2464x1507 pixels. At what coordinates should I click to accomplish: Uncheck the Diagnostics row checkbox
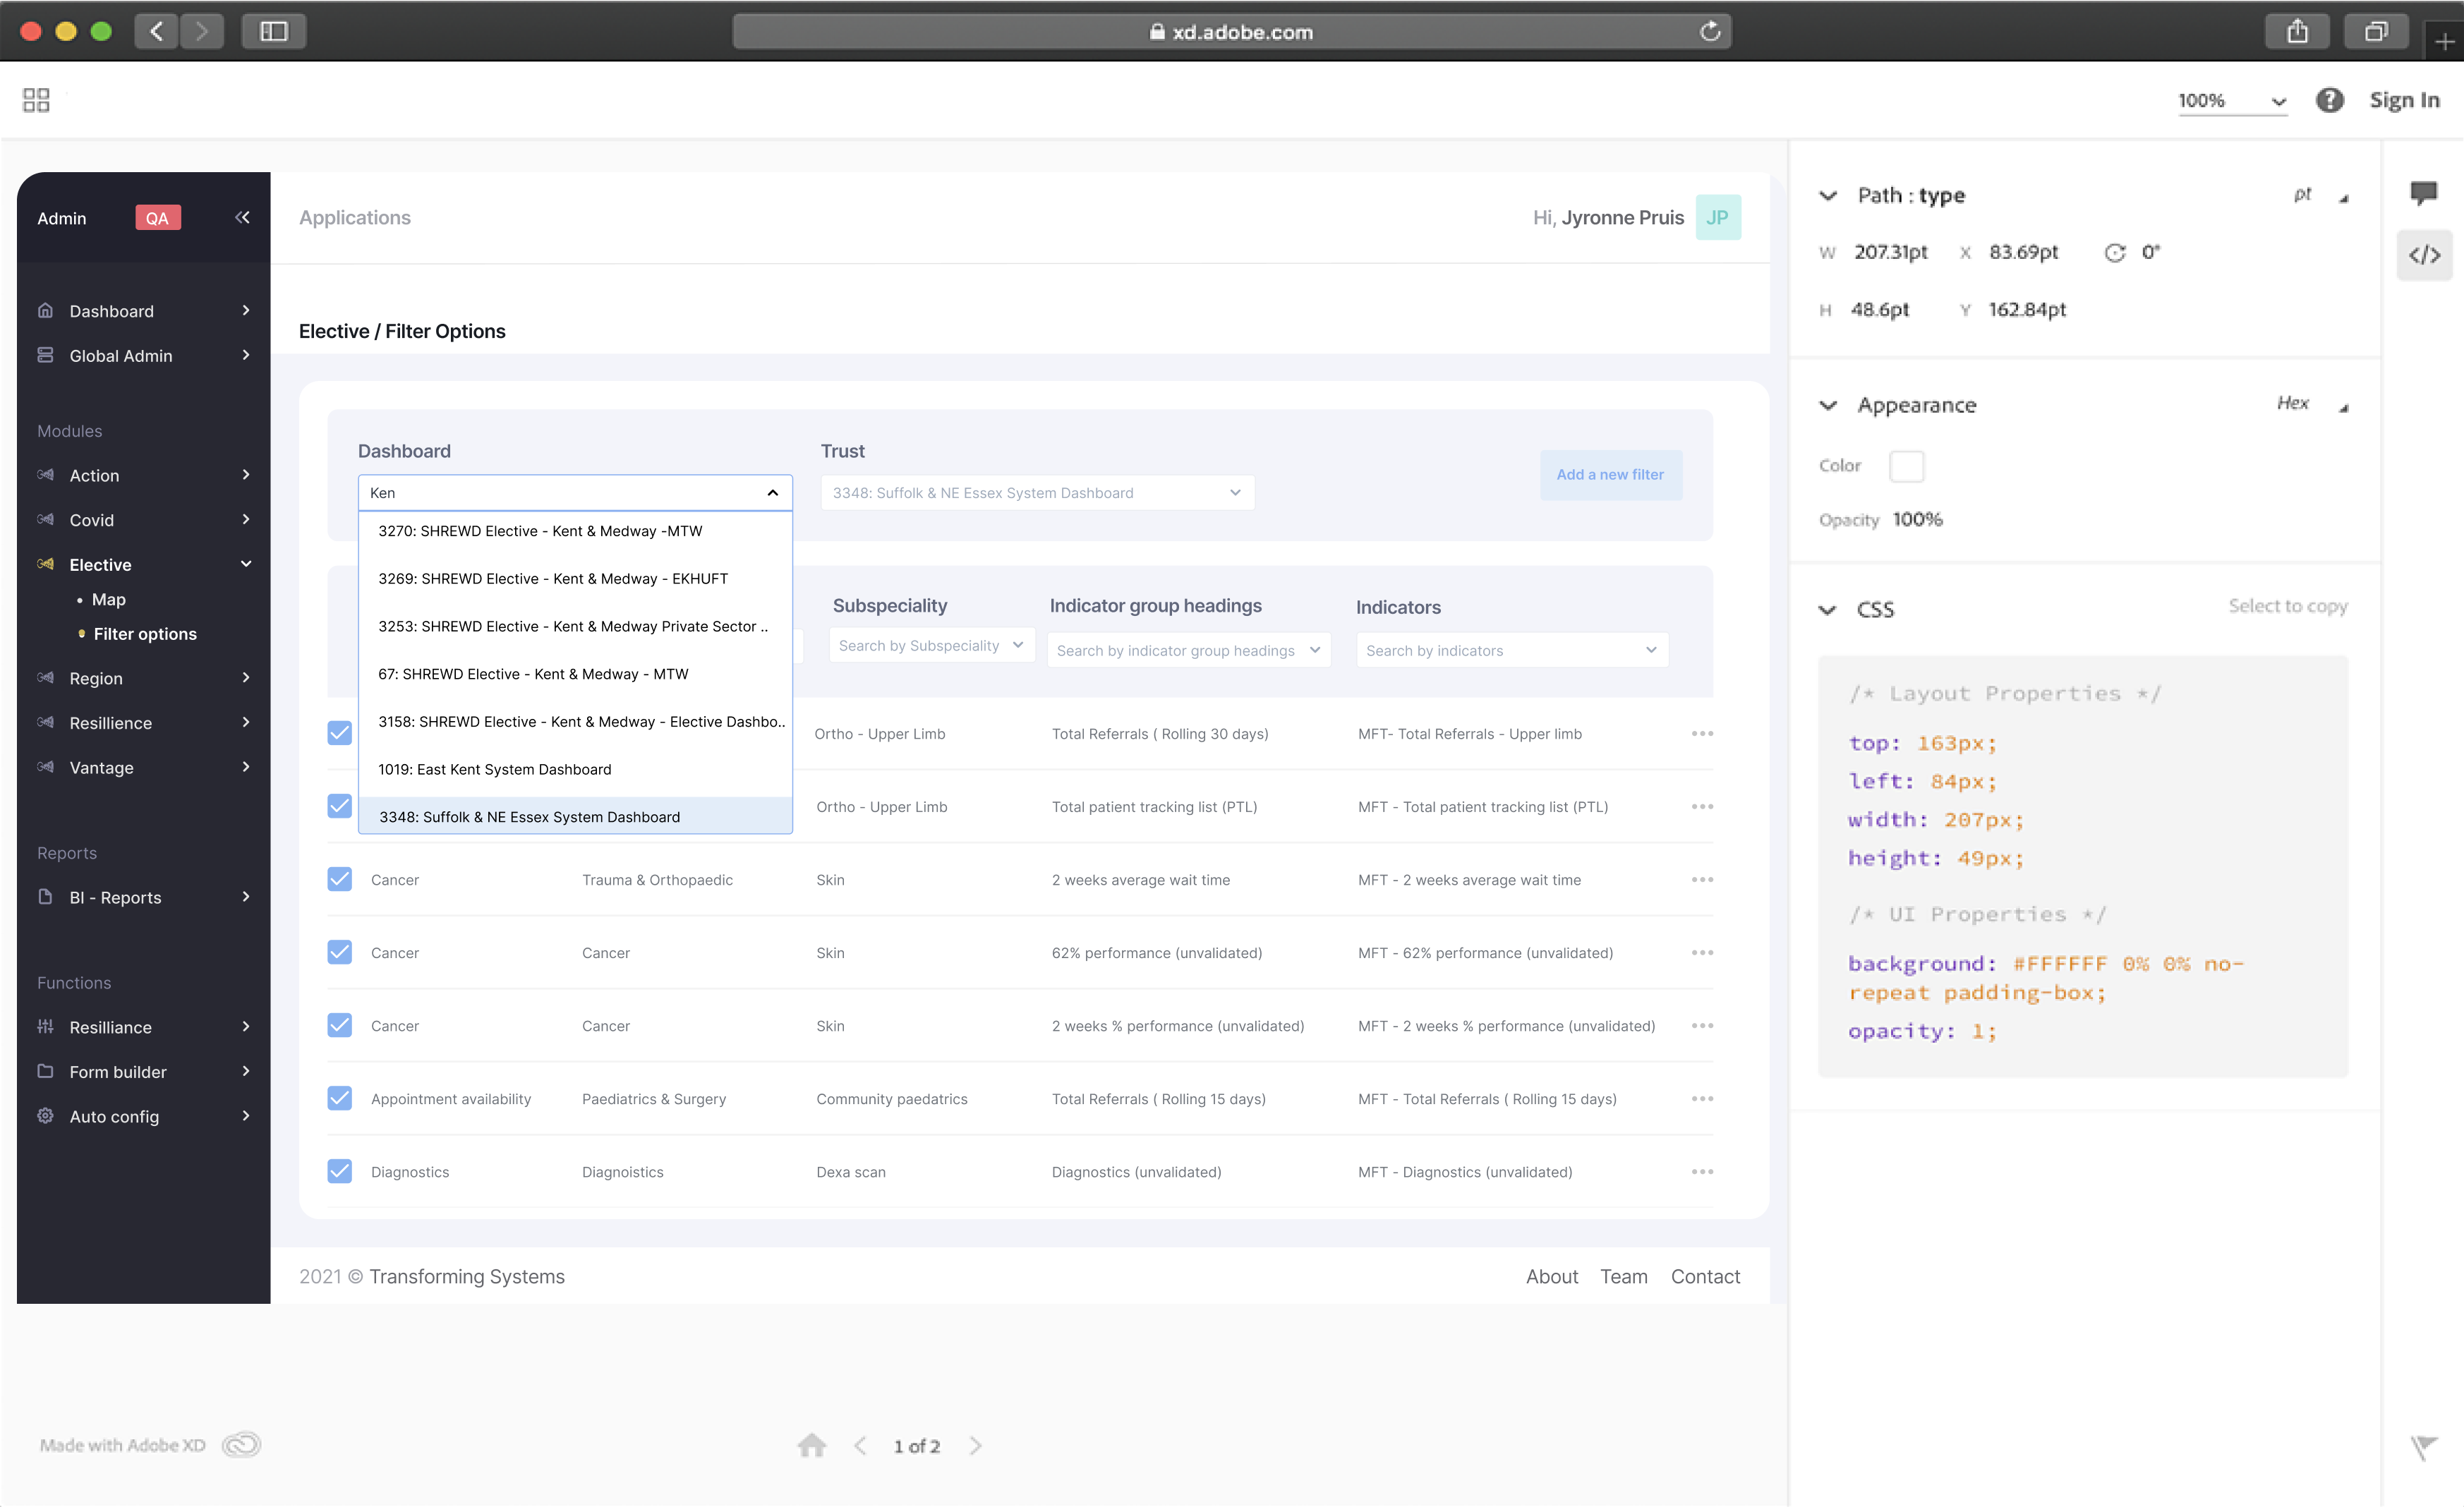pos(340,1171)
